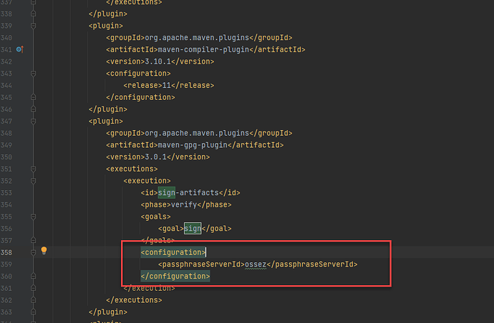This screenshot has height=323, width=494.
Task: Fold the configuration block on line 343
Action: pyautogui.click(x=33, y=74)
